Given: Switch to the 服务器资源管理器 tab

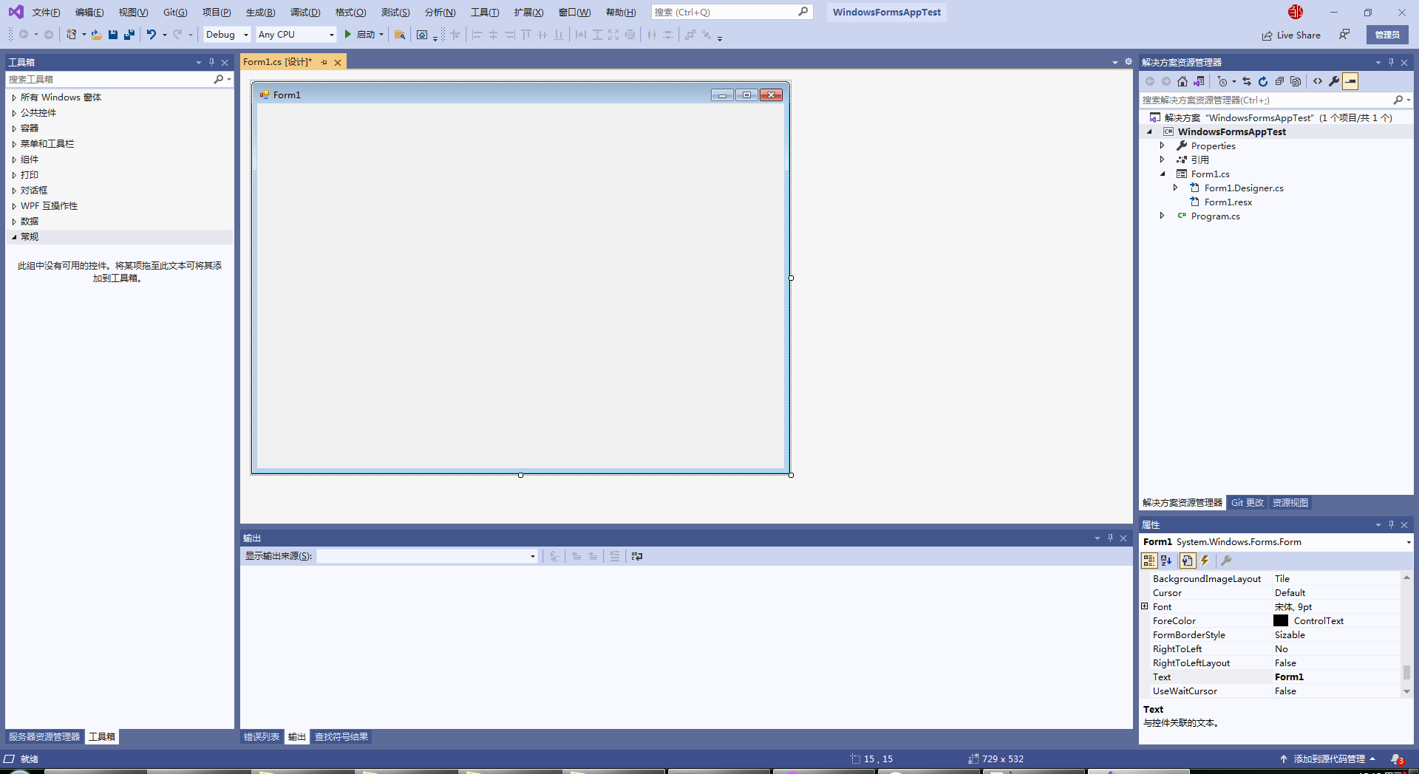Looking at the screenshot, I should pos(44,736).
